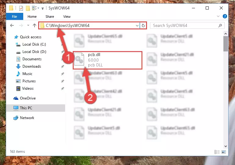Switch to the Home ribbon tab
Screen dimensions: 235x165
[32, 17]
